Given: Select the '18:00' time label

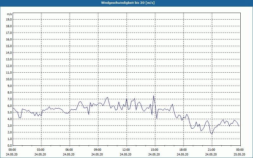Looking at the screenshot, I should (x=183, y=150).
